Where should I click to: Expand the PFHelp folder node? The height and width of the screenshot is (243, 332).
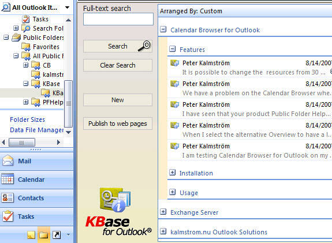pyautogui.click(x=25, y=102)
